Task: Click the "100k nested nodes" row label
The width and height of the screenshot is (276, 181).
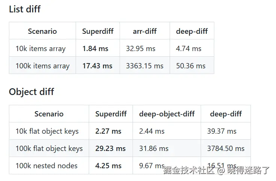Action: (46, 165)
